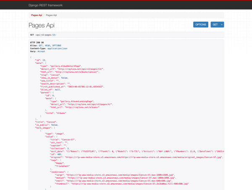This screenshot has width=252, height=190.
Task: Click the caption line
Action: (x=58, y=145)
